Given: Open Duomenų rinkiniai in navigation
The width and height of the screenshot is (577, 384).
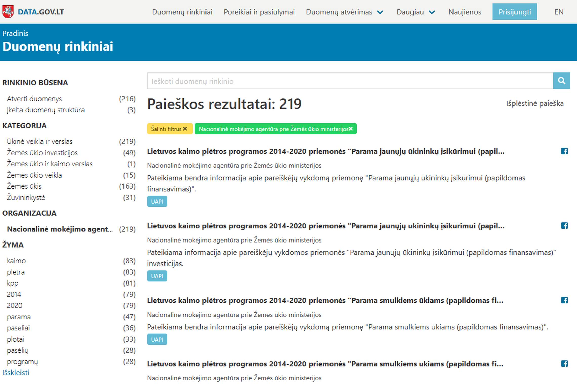Looking at the screenshot, I should [182, 12].
